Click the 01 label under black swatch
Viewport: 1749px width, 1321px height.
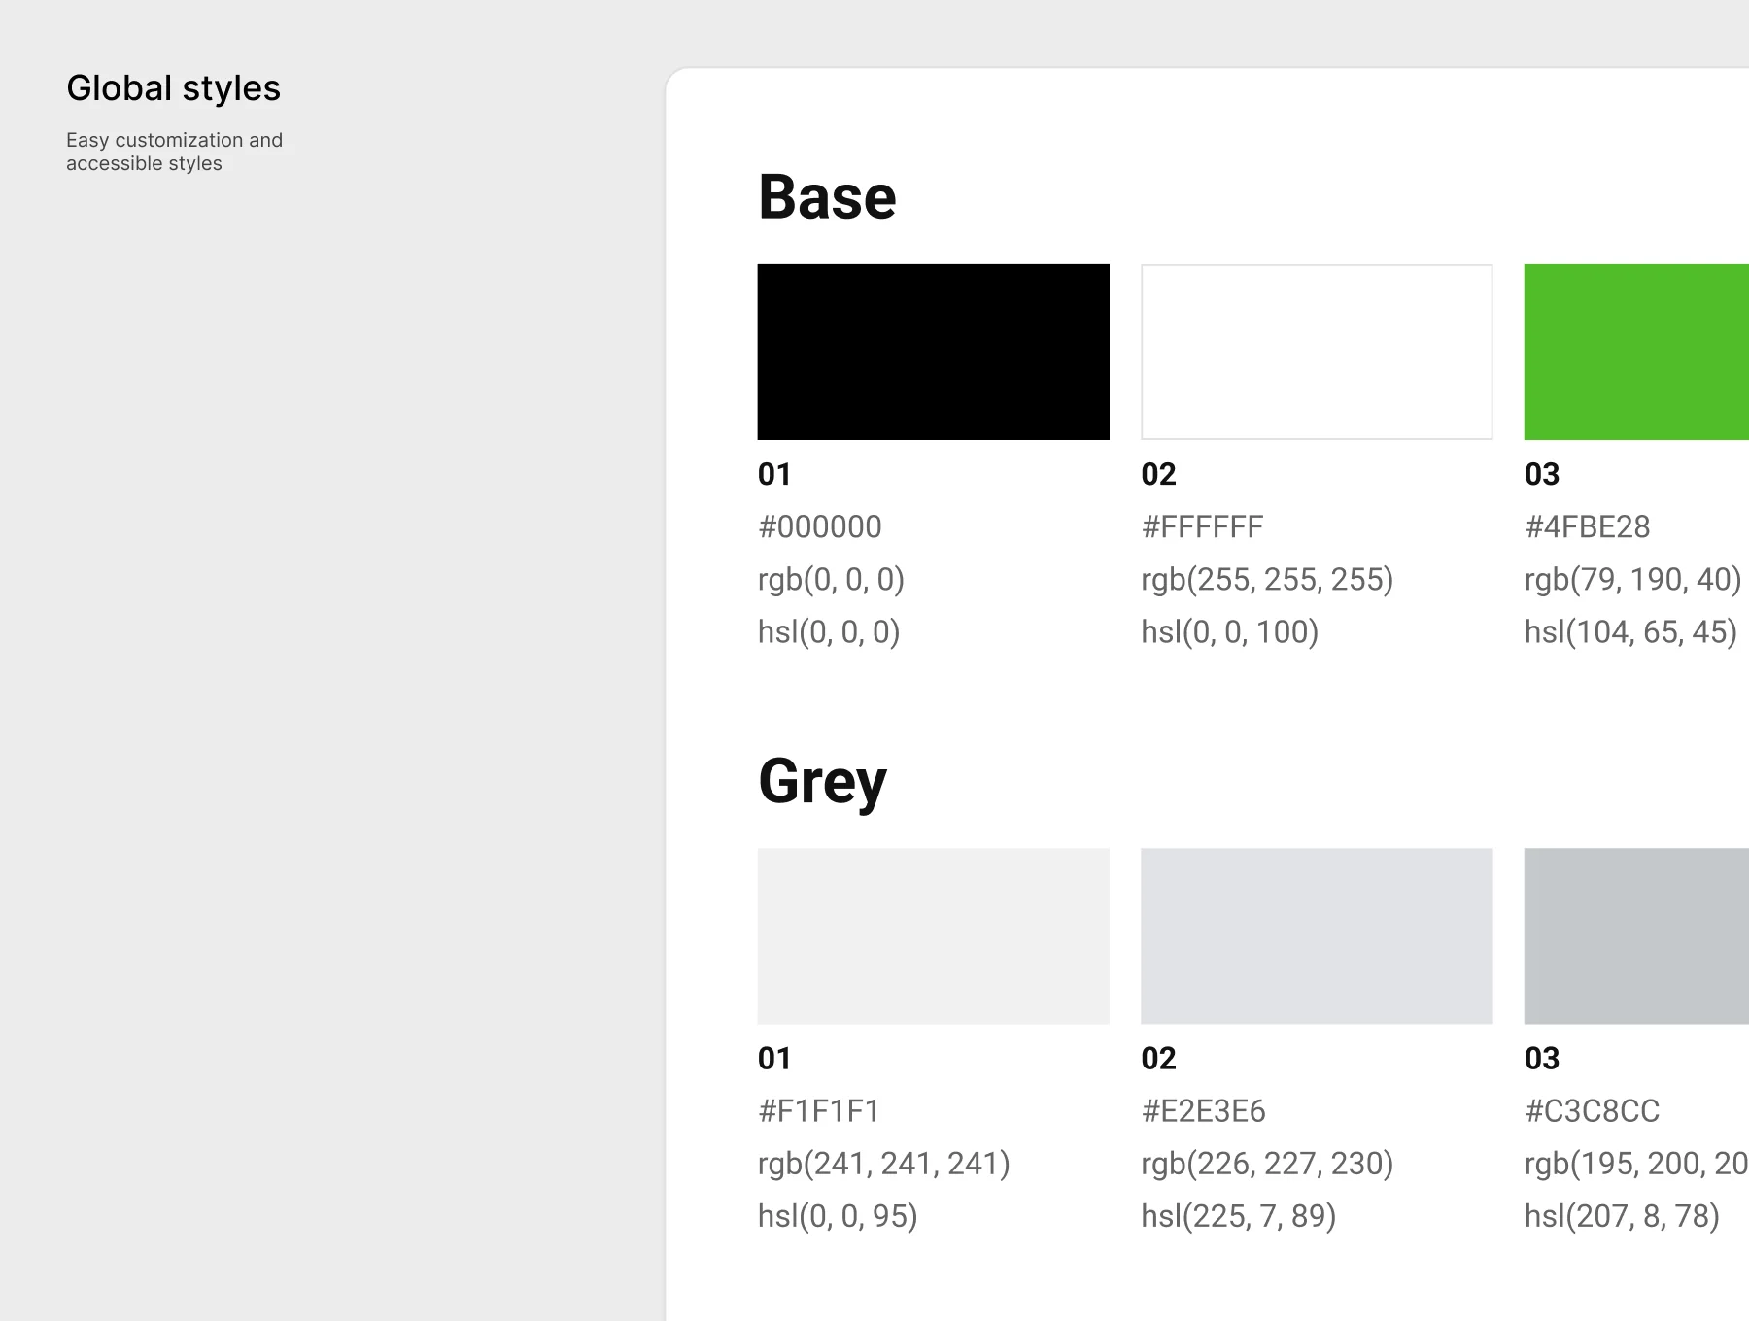[774, 474]
